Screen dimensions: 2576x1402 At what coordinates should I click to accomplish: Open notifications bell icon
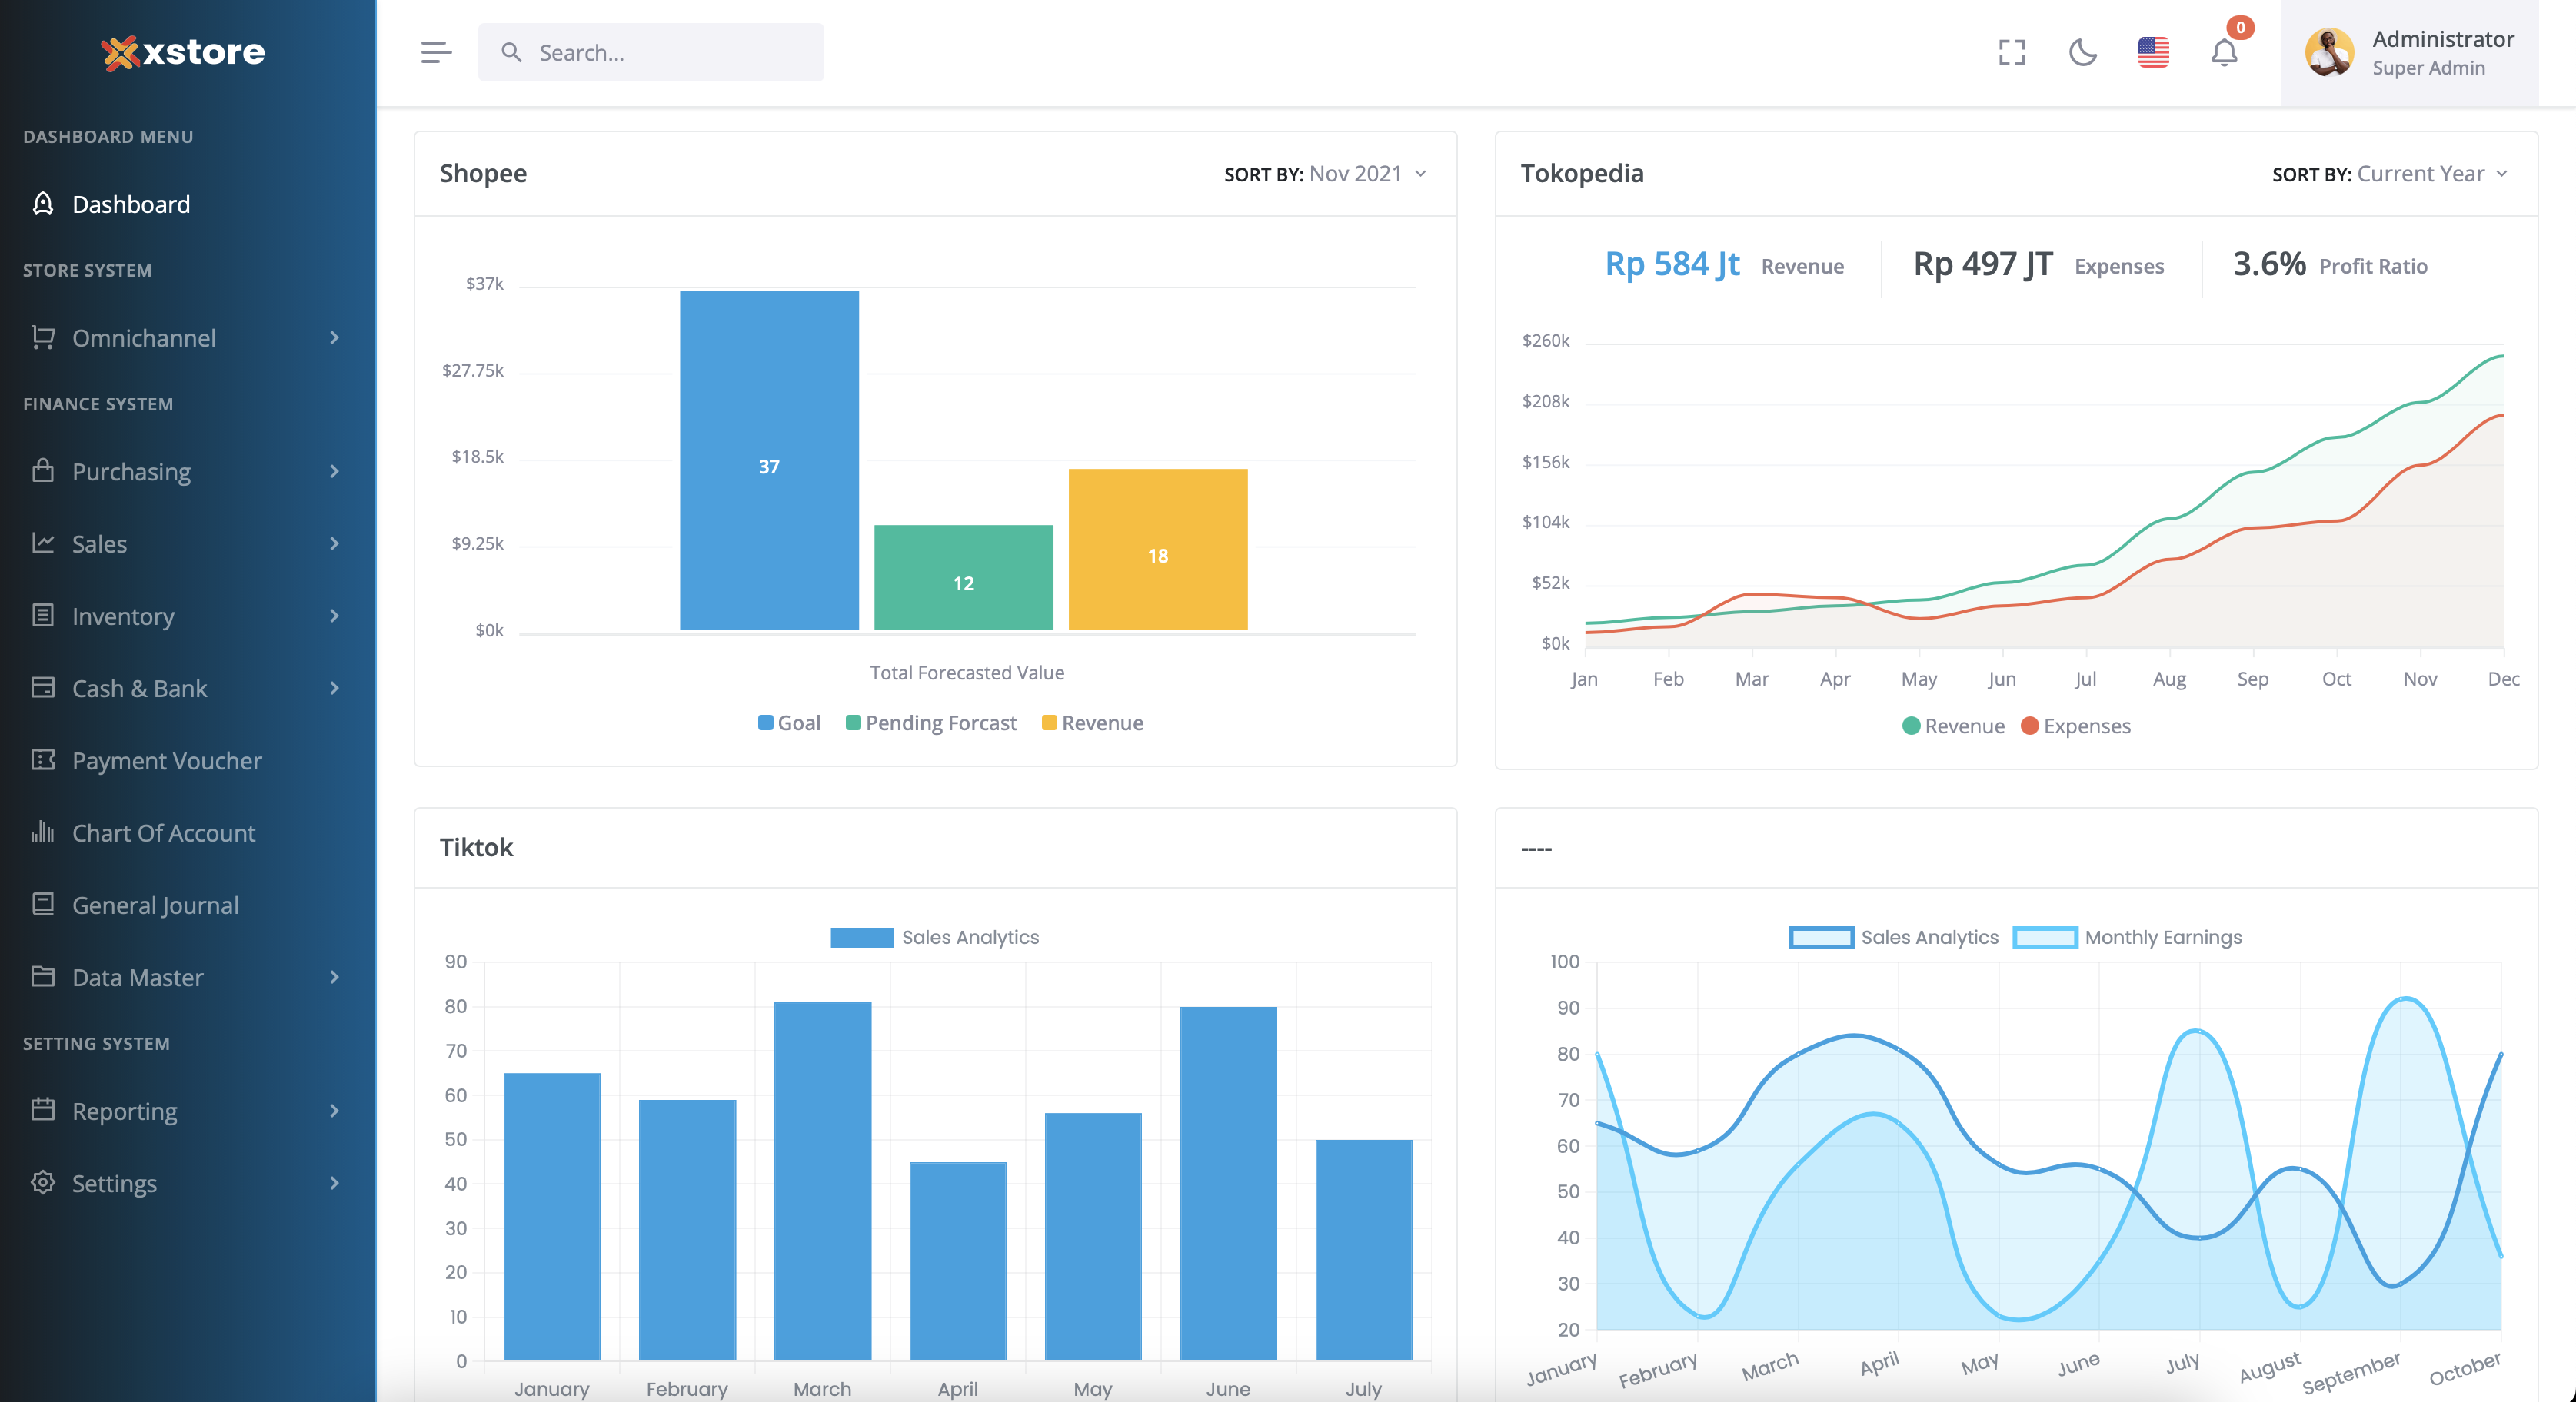pyautogui.click(x=2224, y=52)
